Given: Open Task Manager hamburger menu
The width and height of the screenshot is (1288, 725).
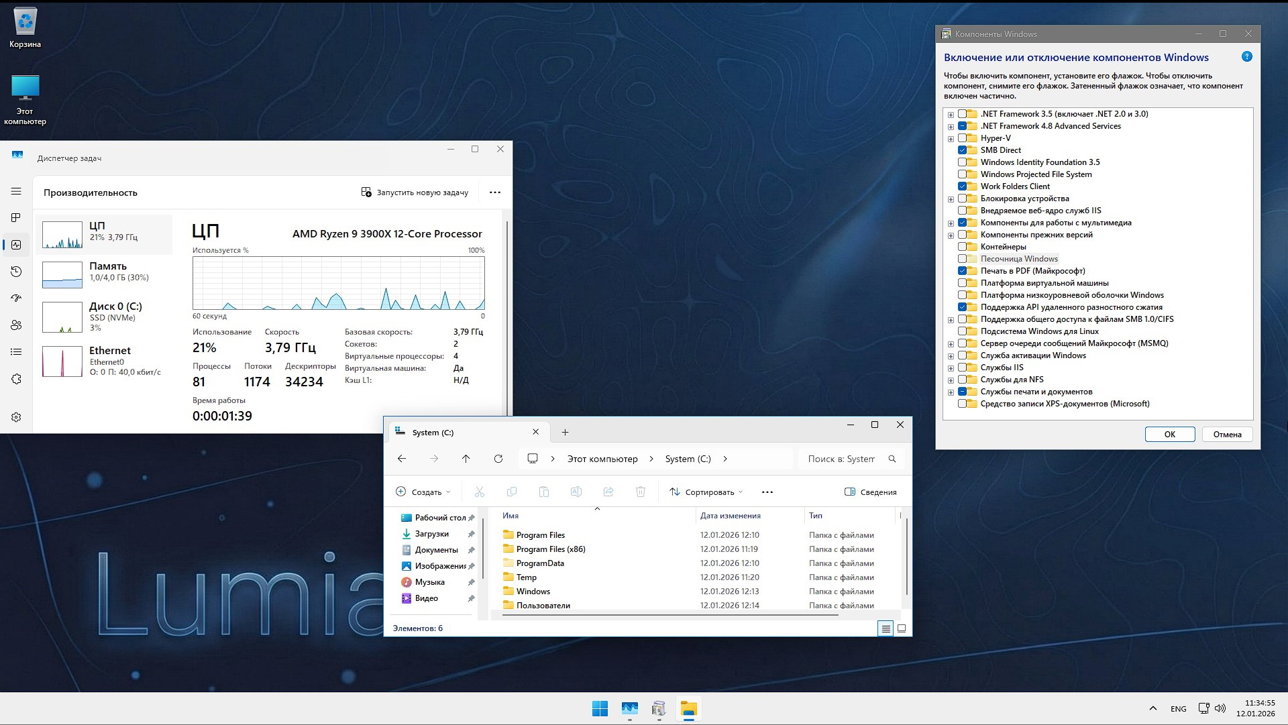Looking at the screenshot, I should point(16,191).
